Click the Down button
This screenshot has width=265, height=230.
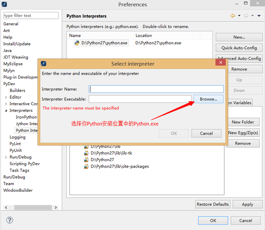[245, 91]
